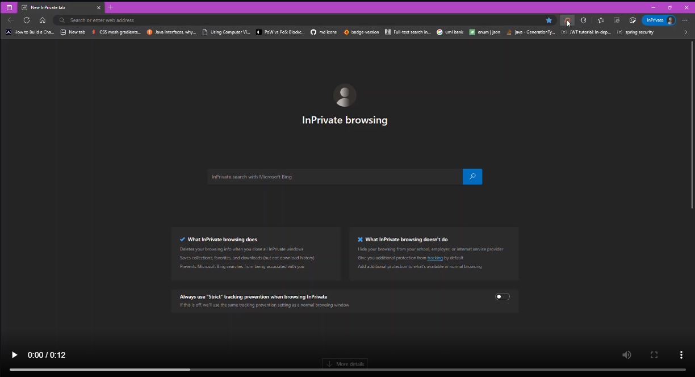Open the 'uml bank' bookmark
Viewport: 695px width, 377px height.
[450, 32]
